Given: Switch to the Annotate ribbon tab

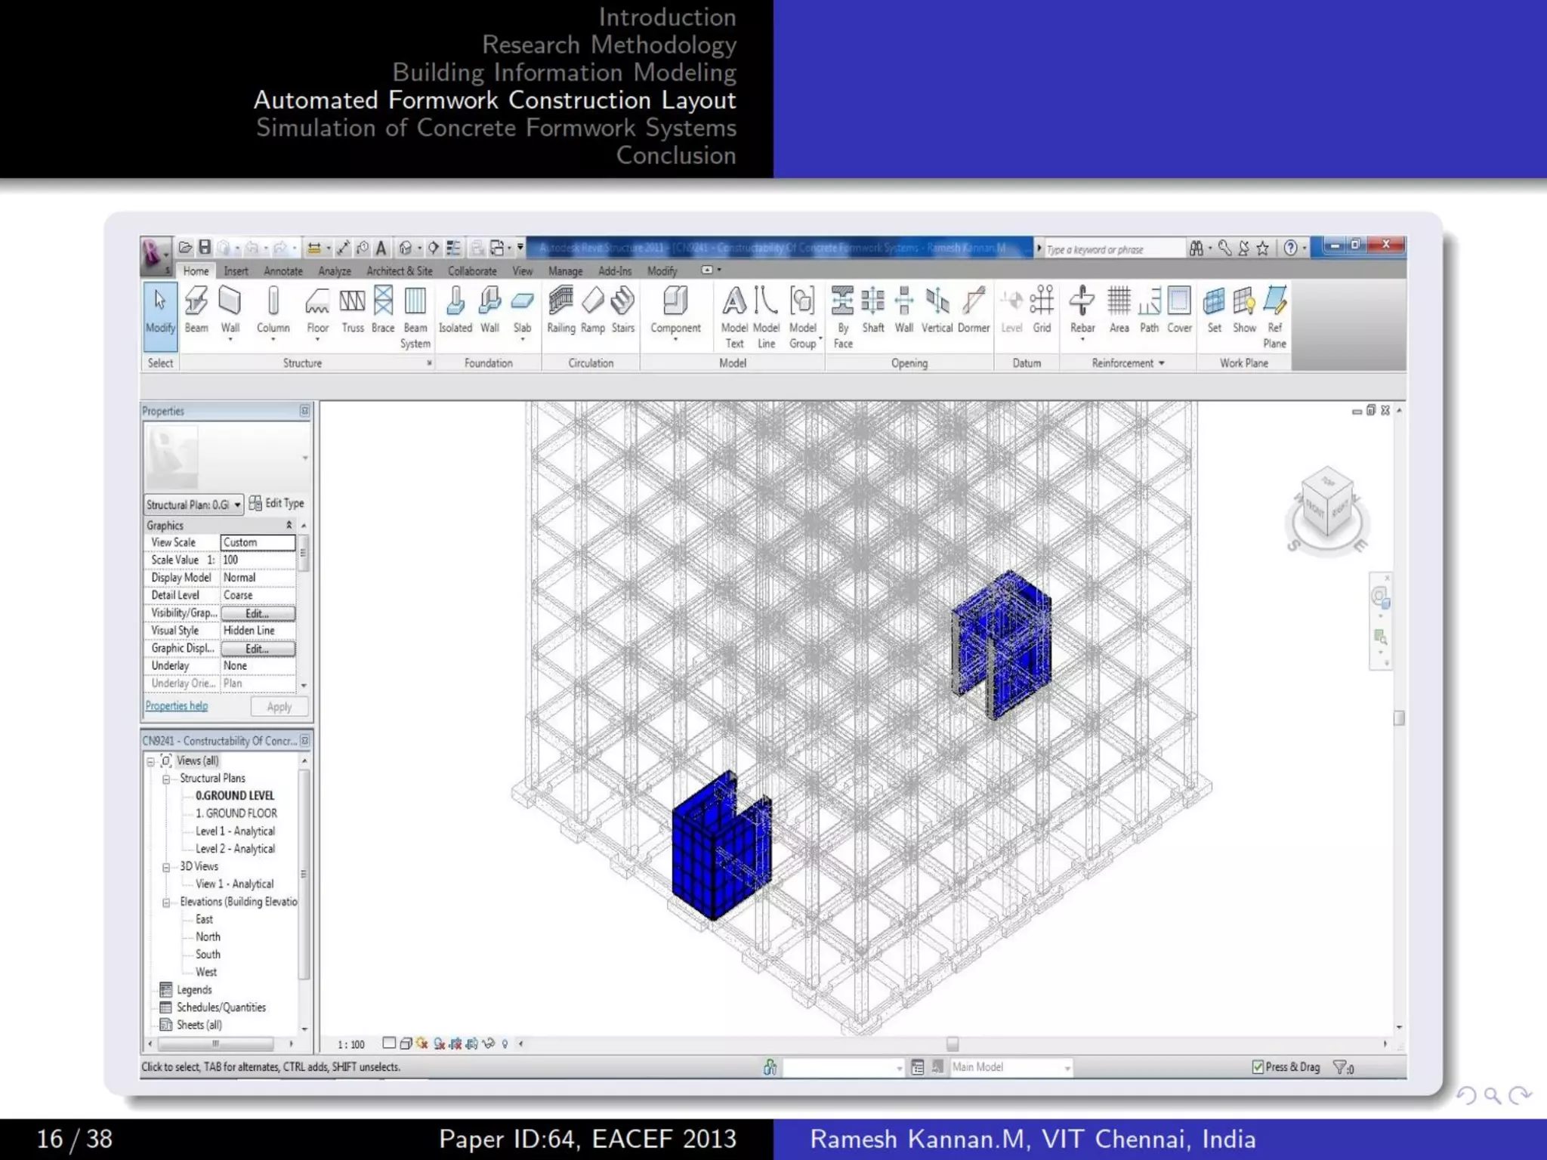Looking at the screenshot, I should [283, 271].
